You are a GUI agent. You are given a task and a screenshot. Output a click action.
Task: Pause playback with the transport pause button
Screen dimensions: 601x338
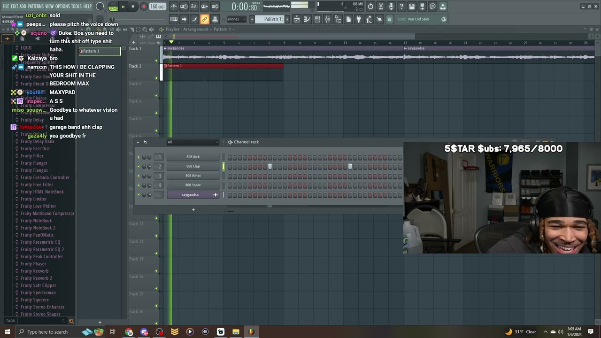tap(123, 7)
